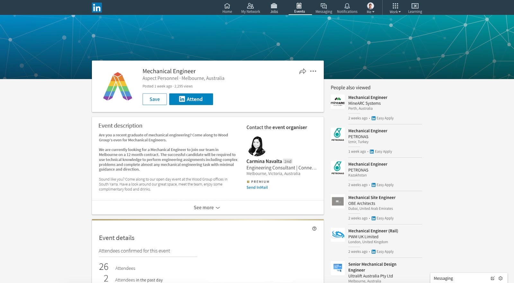Open the Me profile dropdown
Image resolution: width=514 pixels, height=283 pixels.
370,8
